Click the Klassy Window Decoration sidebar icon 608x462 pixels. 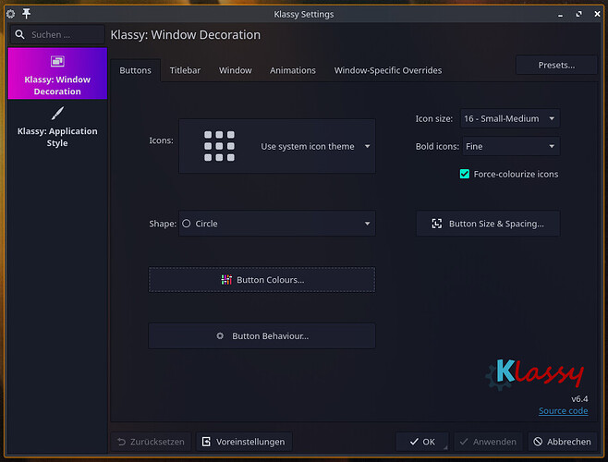point(57,61)
